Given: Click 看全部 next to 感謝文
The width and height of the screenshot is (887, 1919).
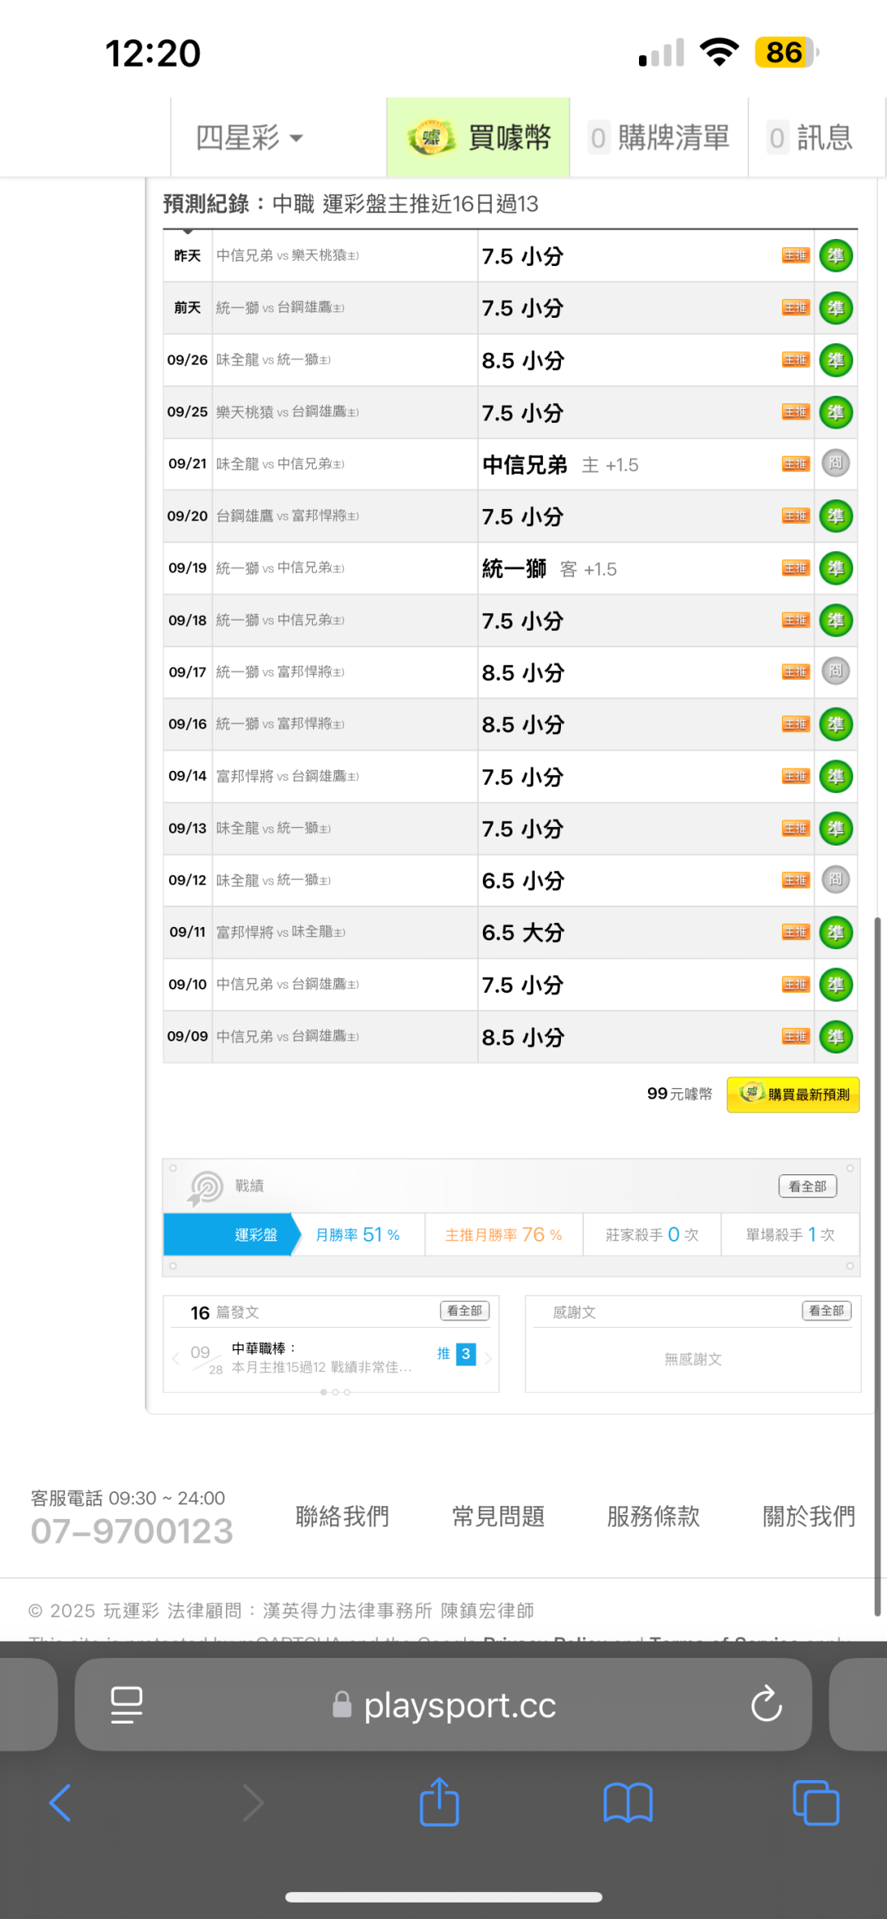Looking at the screenshot, I should (827, 1311).
